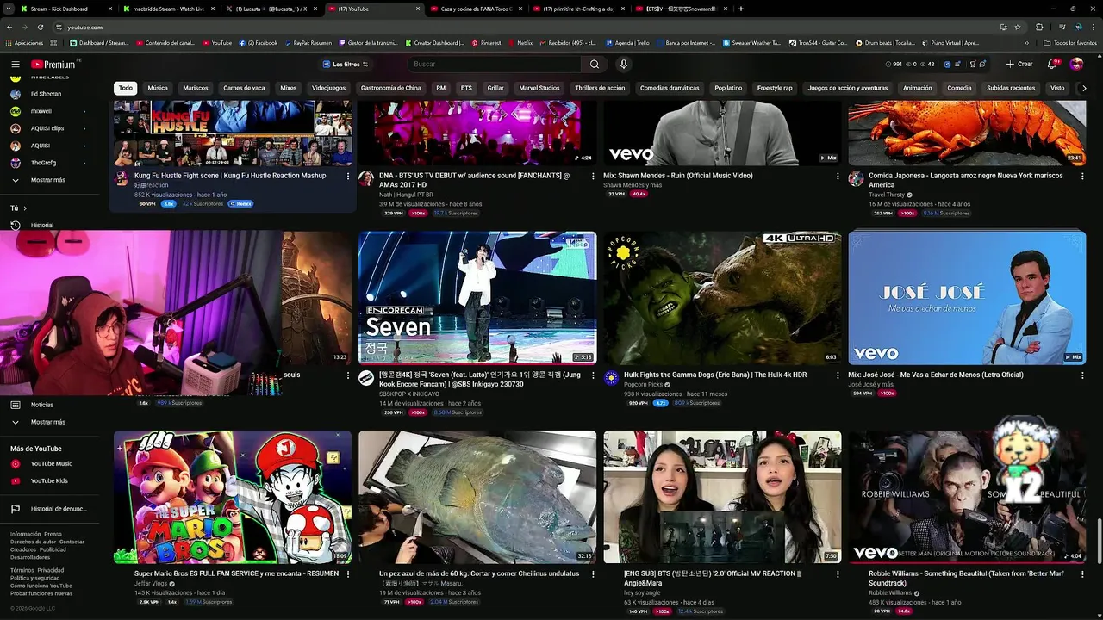
Task: Open Noticias in sidebar
Action: tap(41, 405)
